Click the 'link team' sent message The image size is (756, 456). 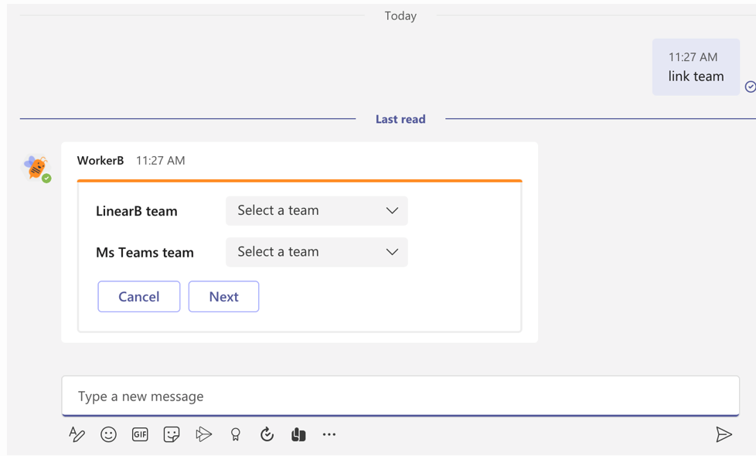(696, 67)
